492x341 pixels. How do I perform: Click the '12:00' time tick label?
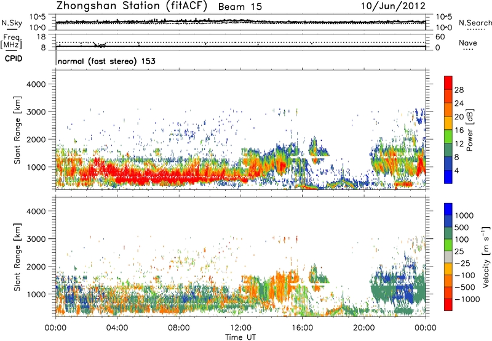pyautogui.click(x=240, y=328)
